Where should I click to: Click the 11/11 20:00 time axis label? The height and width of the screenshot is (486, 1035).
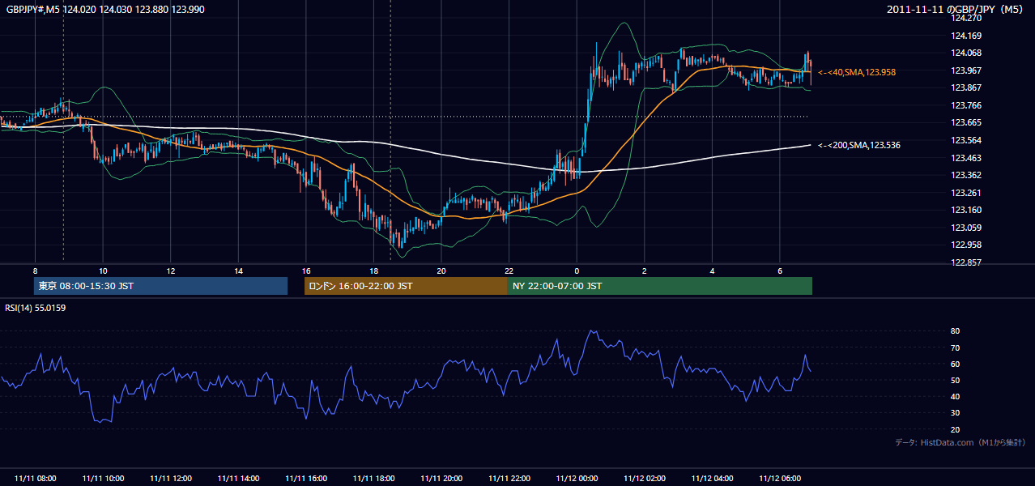(441, 479)
